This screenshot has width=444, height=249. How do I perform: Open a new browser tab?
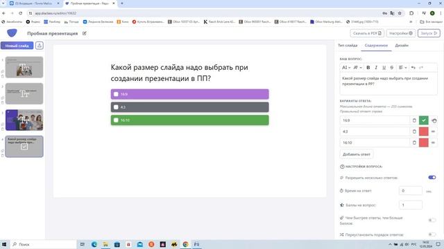tap(122, 3)
